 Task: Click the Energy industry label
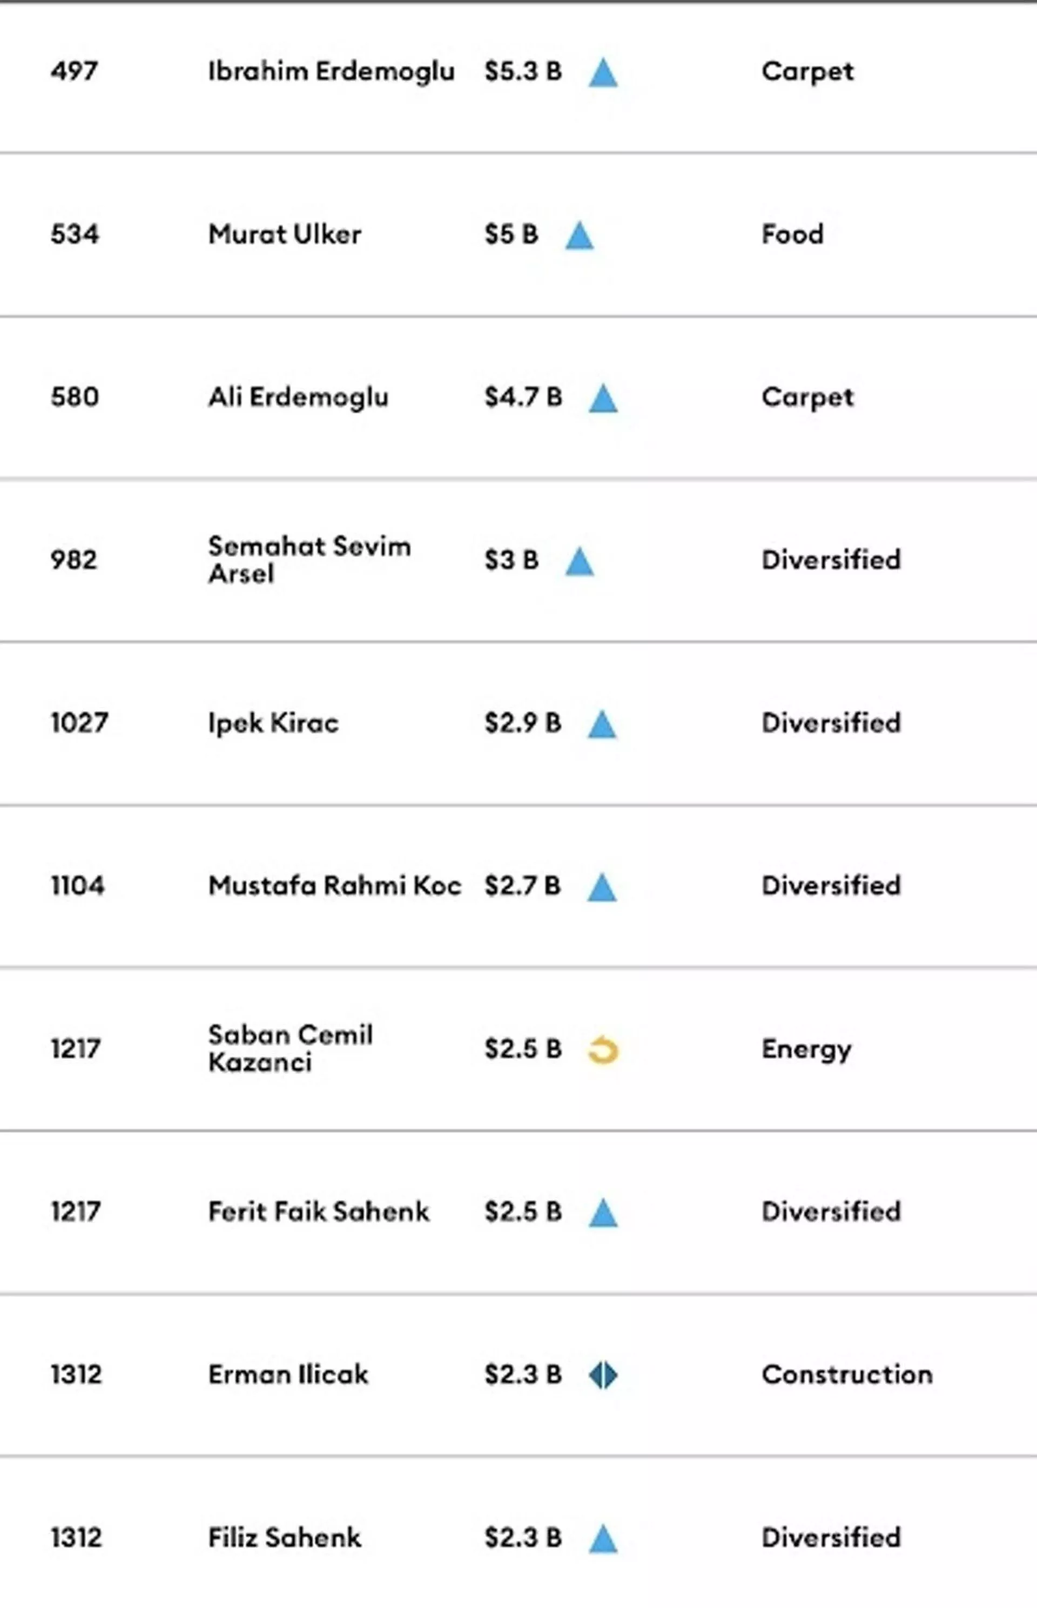(x=807, y=1050)
